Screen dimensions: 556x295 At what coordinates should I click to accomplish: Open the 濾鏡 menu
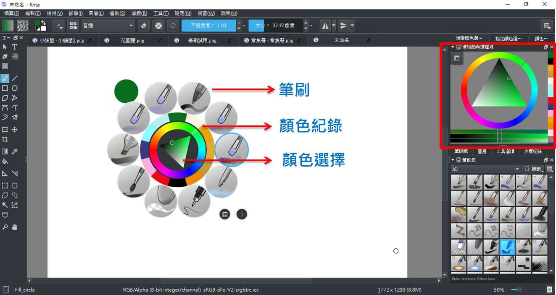tap(139, 13)
